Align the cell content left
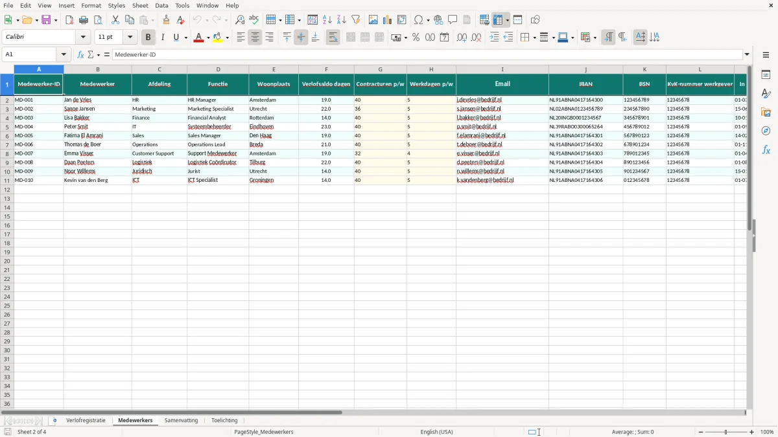 tap(241, 38)
